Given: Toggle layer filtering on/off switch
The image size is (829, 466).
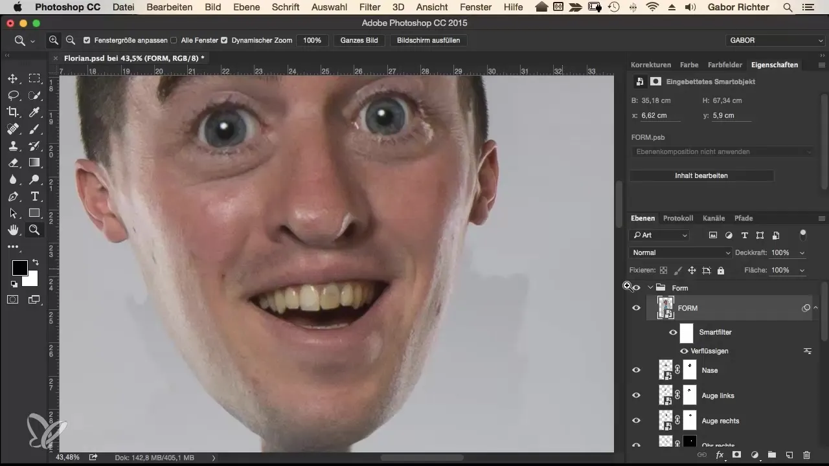Looking at the screenshot, I should (x=803, y=234).
